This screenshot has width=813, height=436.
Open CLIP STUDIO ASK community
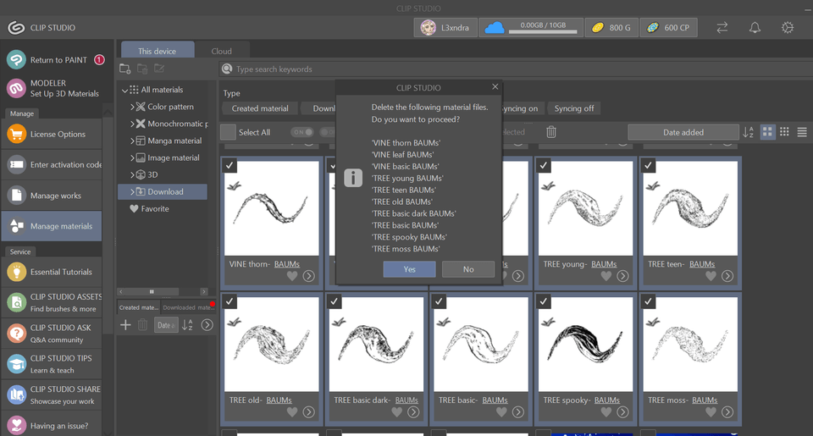click(52, 334)
